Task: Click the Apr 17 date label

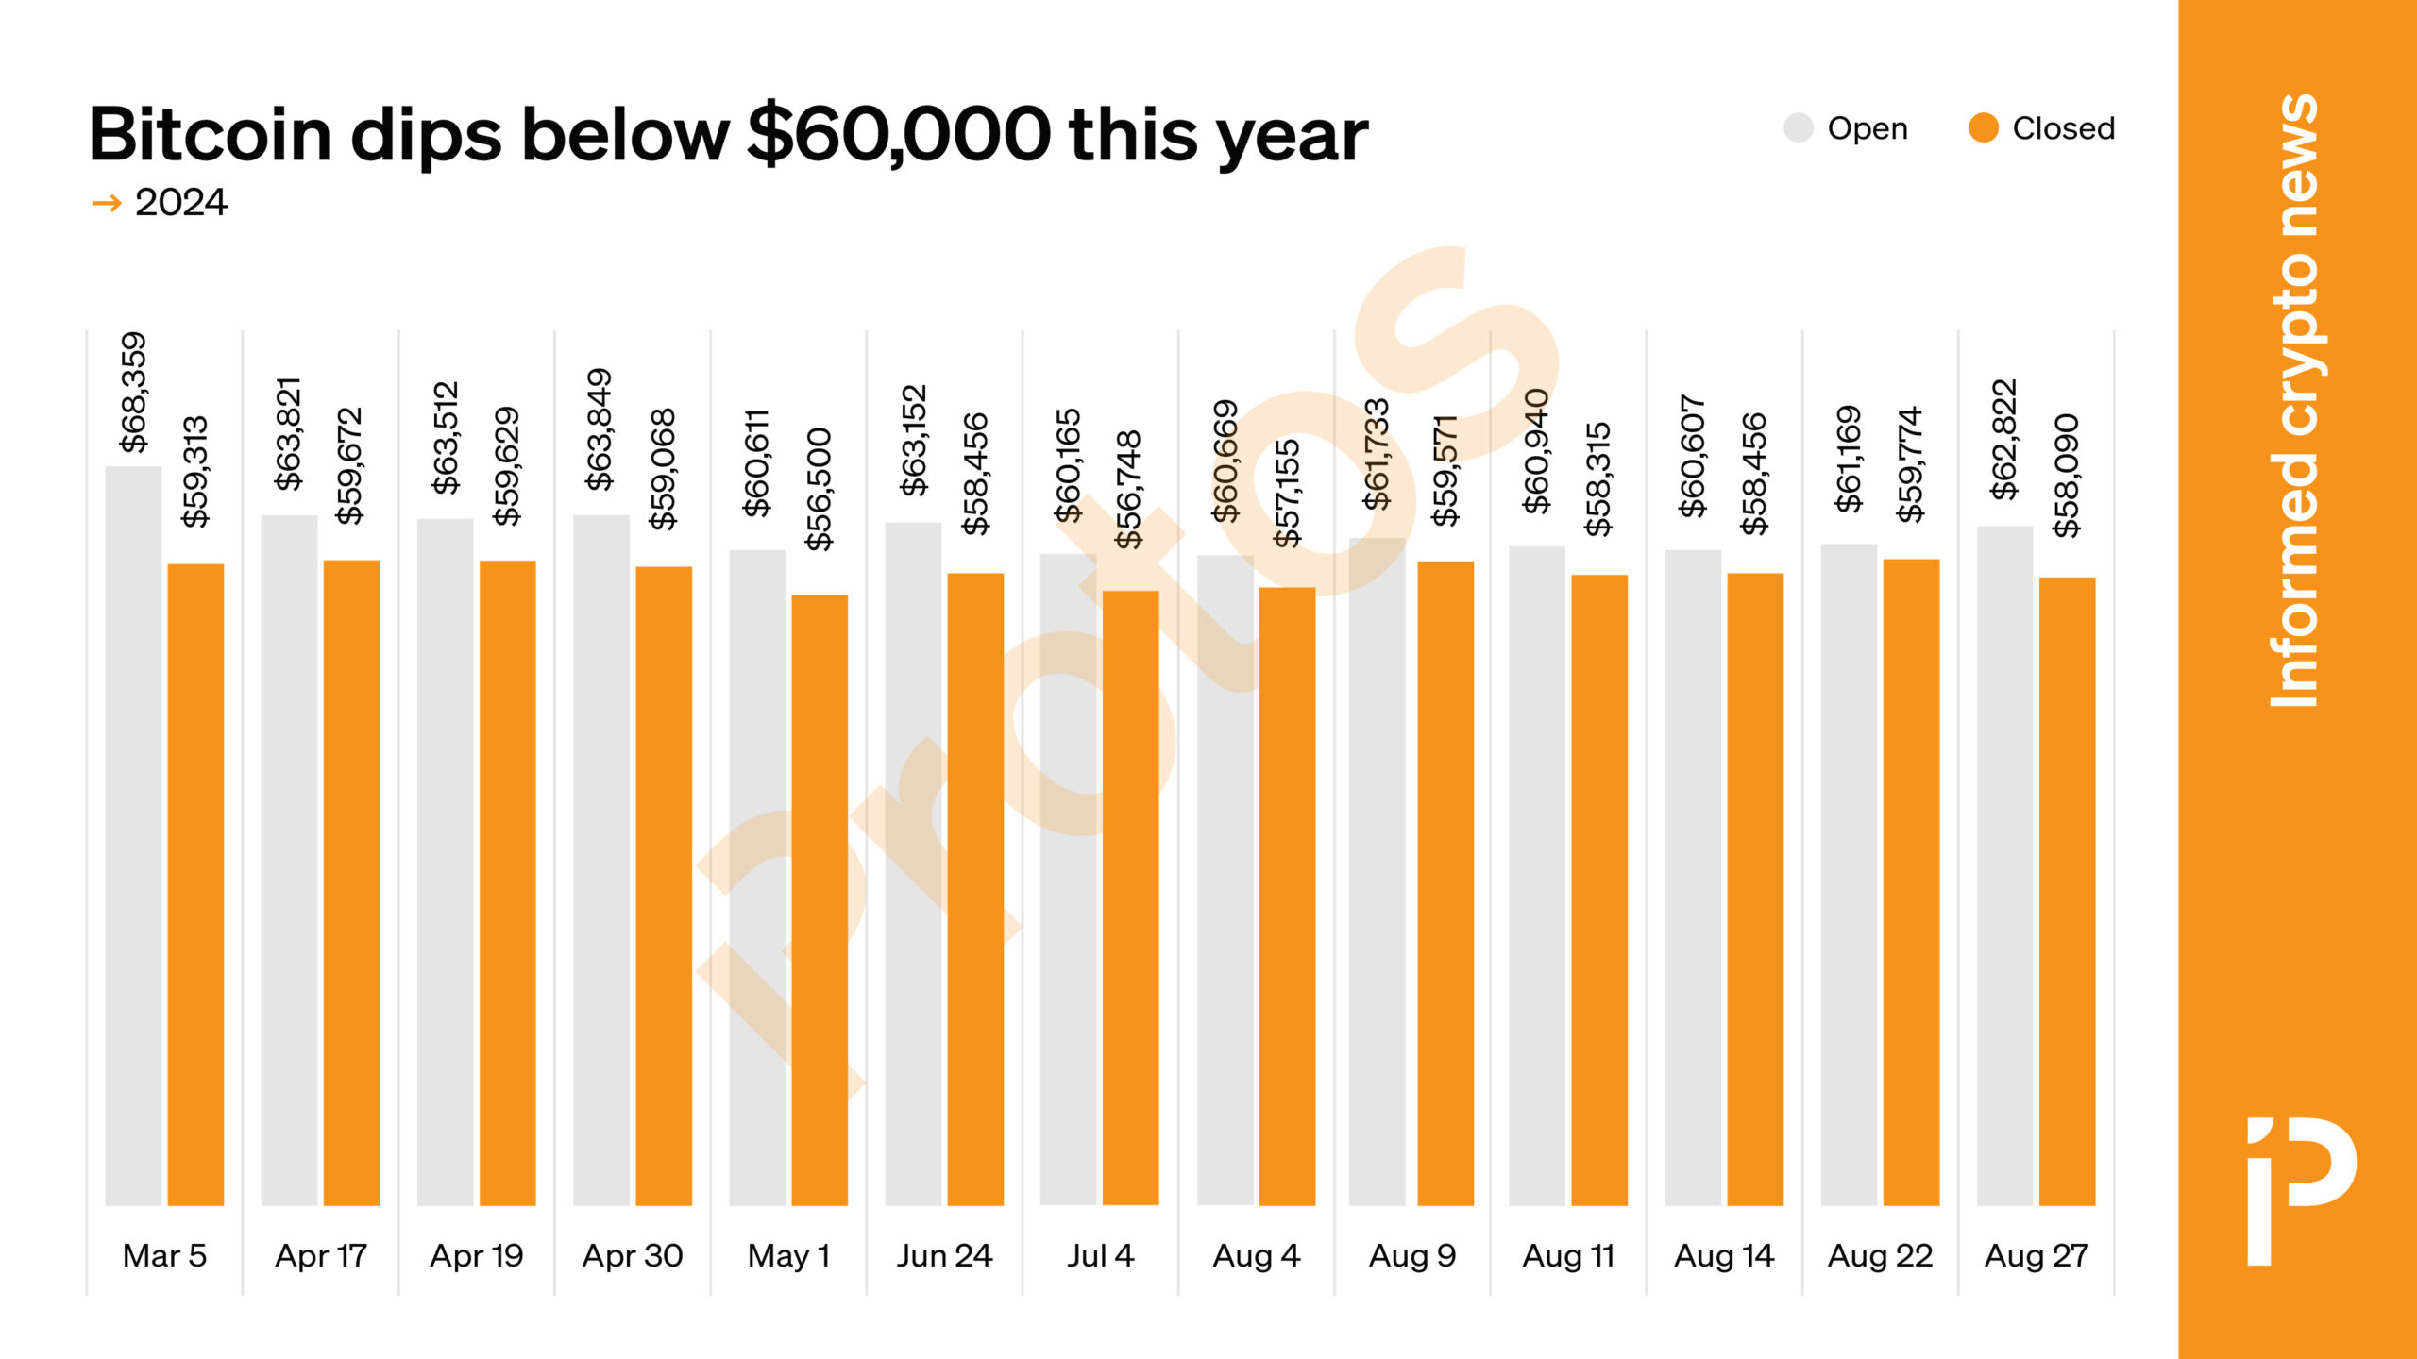Action: coord(321,1256)
